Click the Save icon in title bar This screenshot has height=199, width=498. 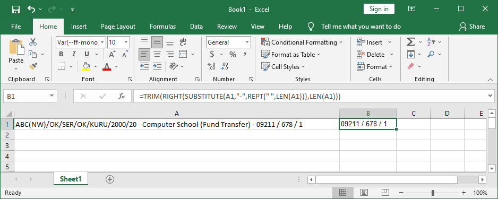point(15,9)
